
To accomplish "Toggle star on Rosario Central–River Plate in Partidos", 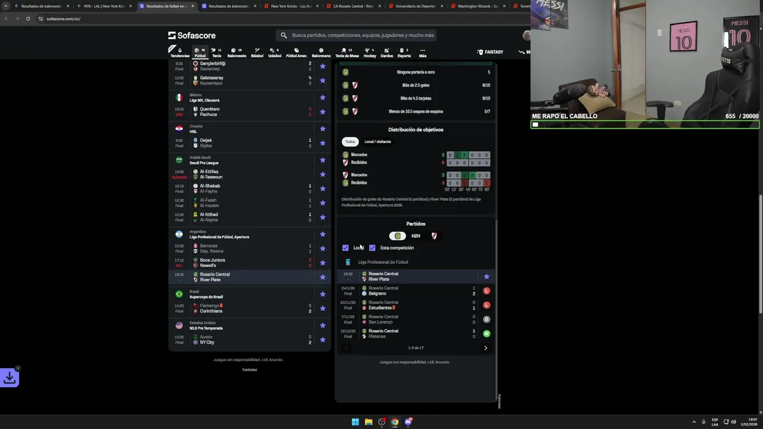I will (x=486, y=276).
